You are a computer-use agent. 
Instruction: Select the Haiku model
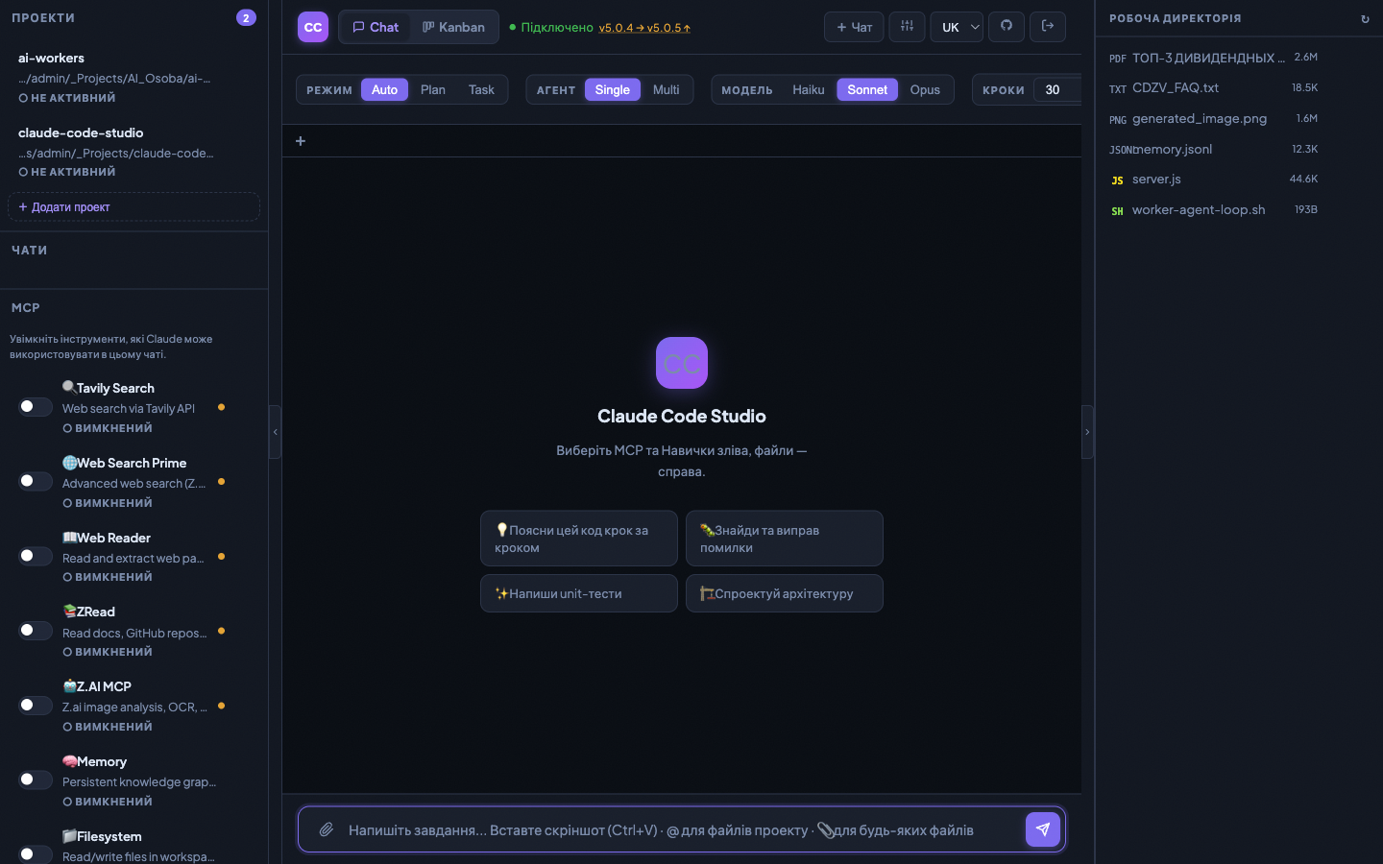coord(809,89)
